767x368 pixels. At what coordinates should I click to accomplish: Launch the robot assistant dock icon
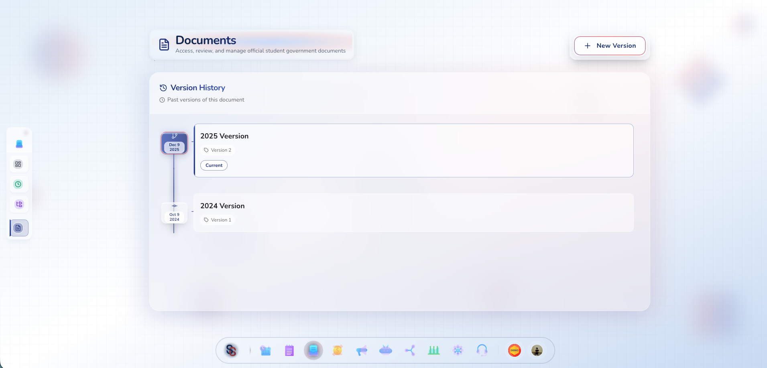click(x=386, y=350)
